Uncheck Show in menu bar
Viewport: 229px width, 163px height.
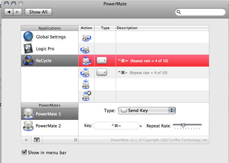[x=24, y=152]
